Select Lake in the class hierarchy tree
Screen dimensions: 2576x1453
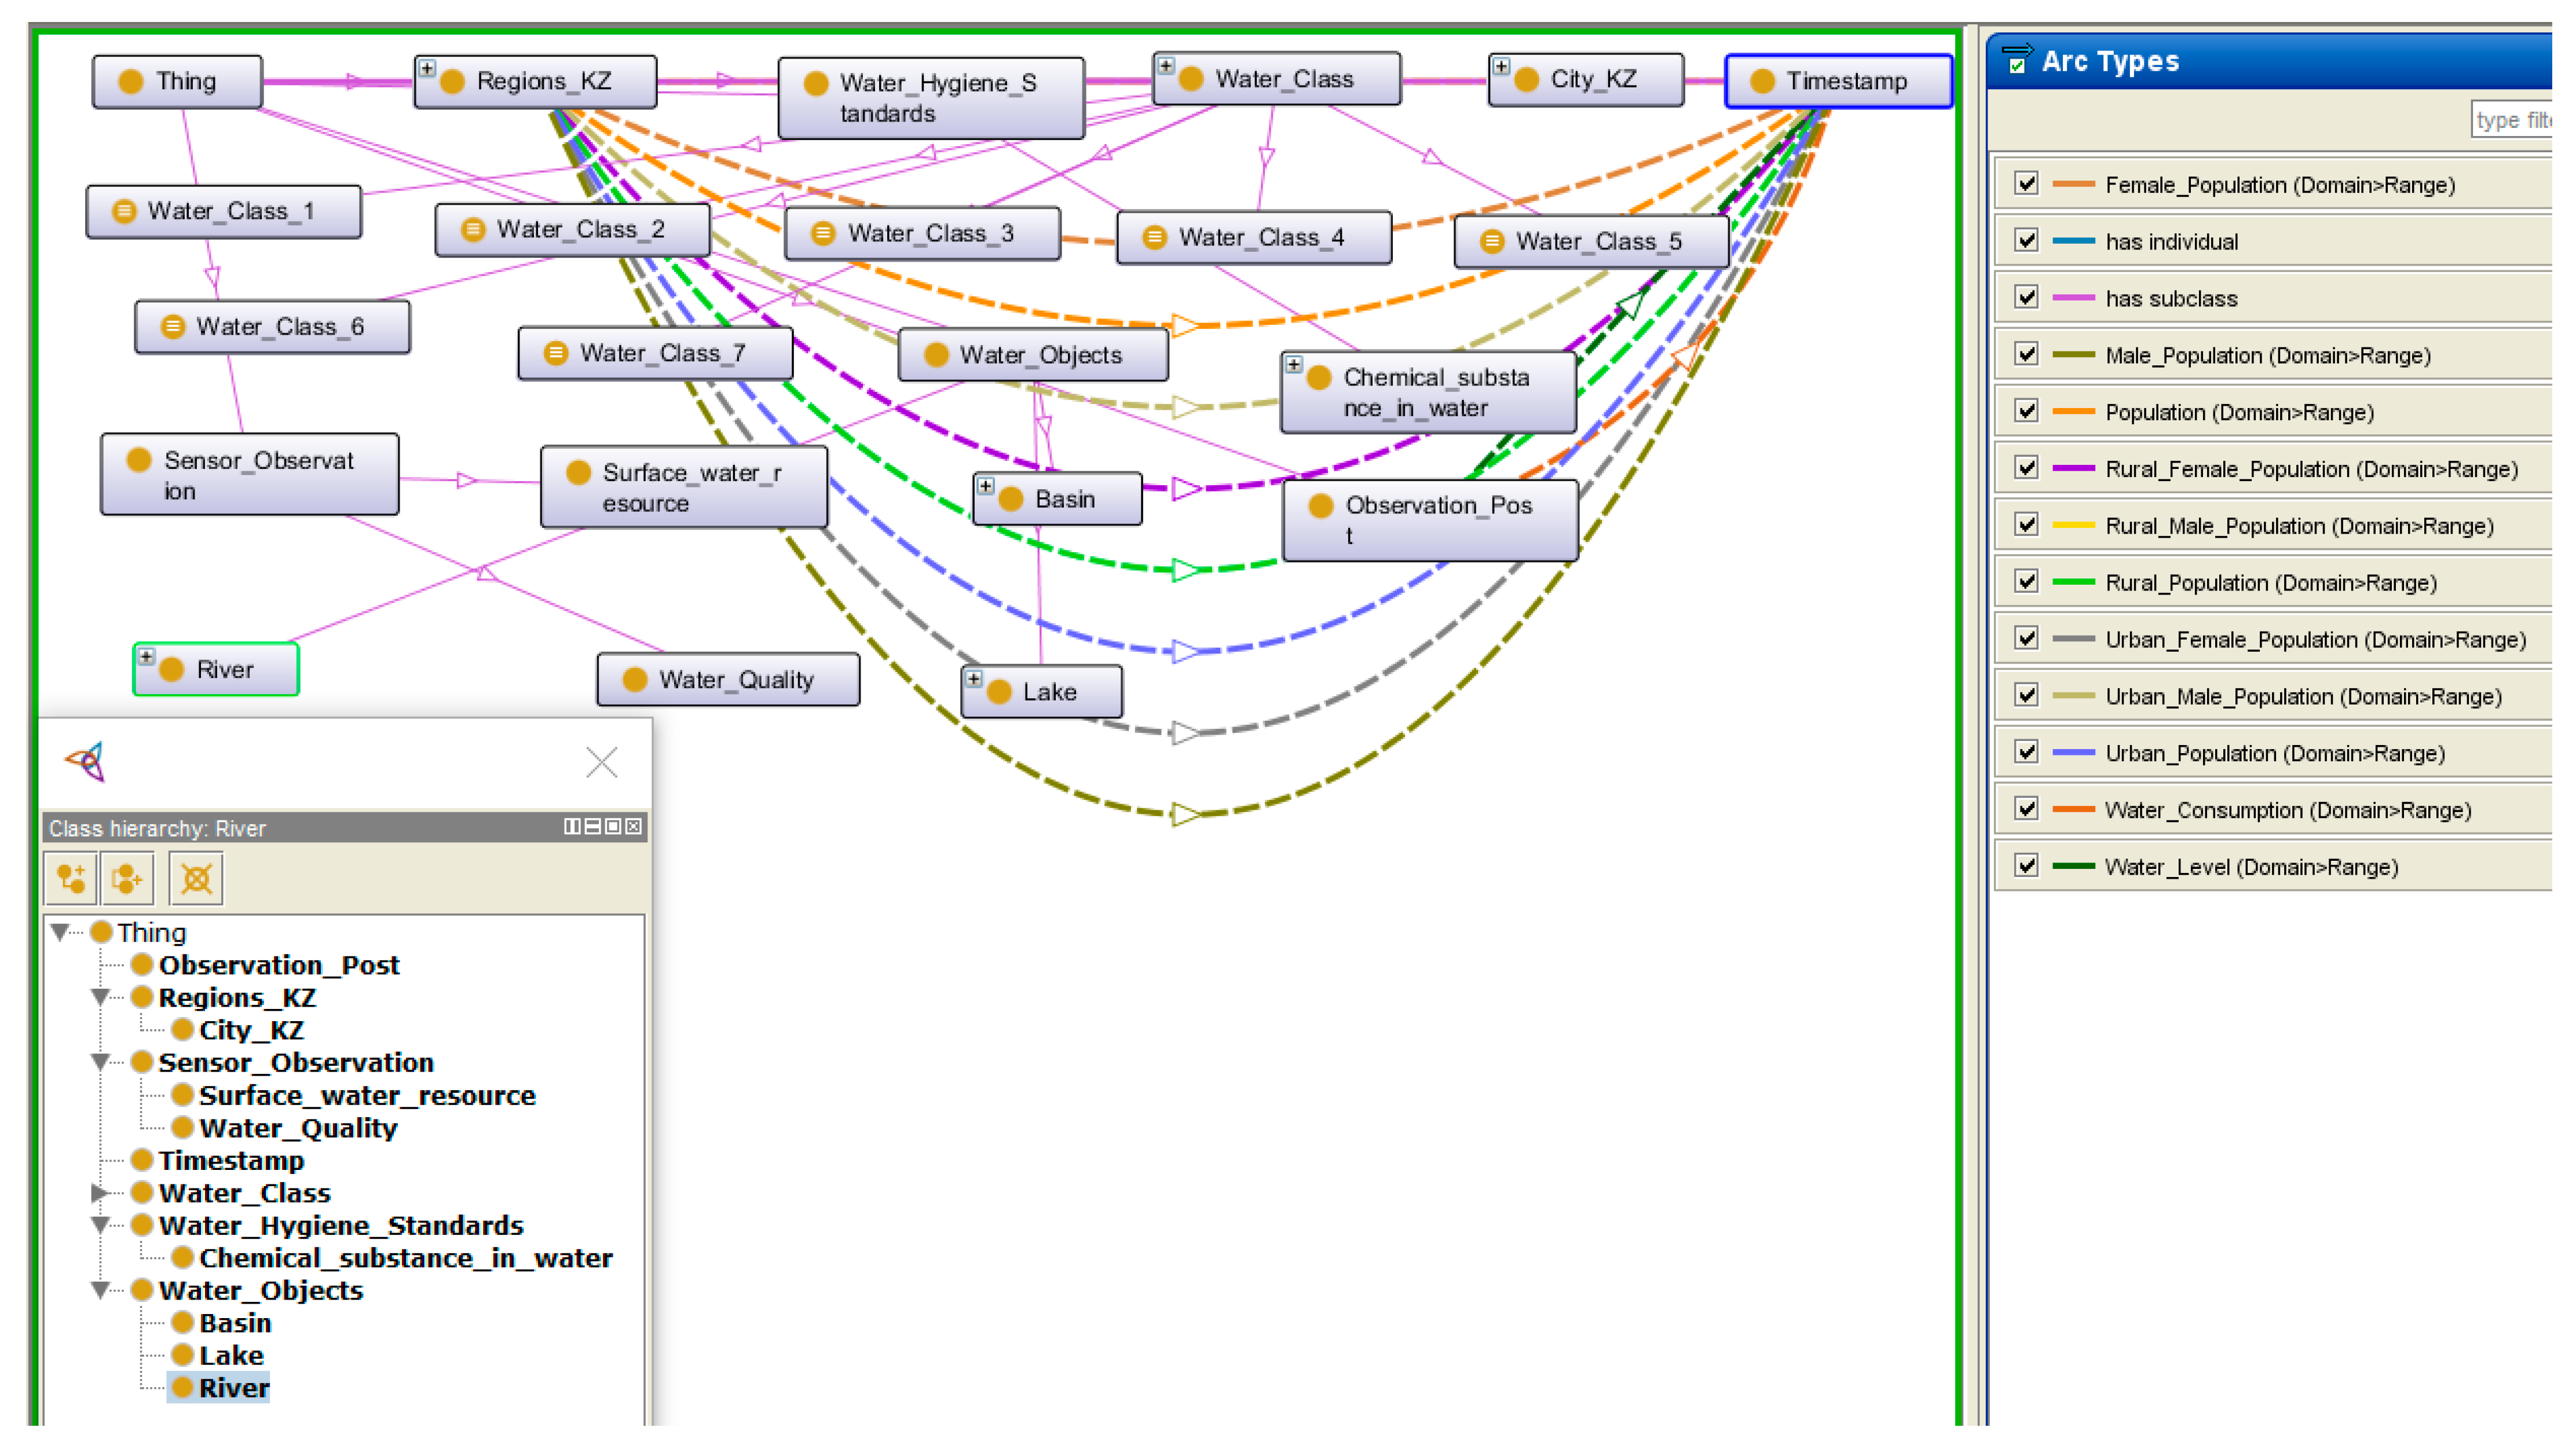[231, 1355]
